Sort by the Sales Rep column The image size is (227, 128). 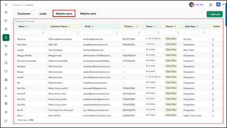pos(197,27)
